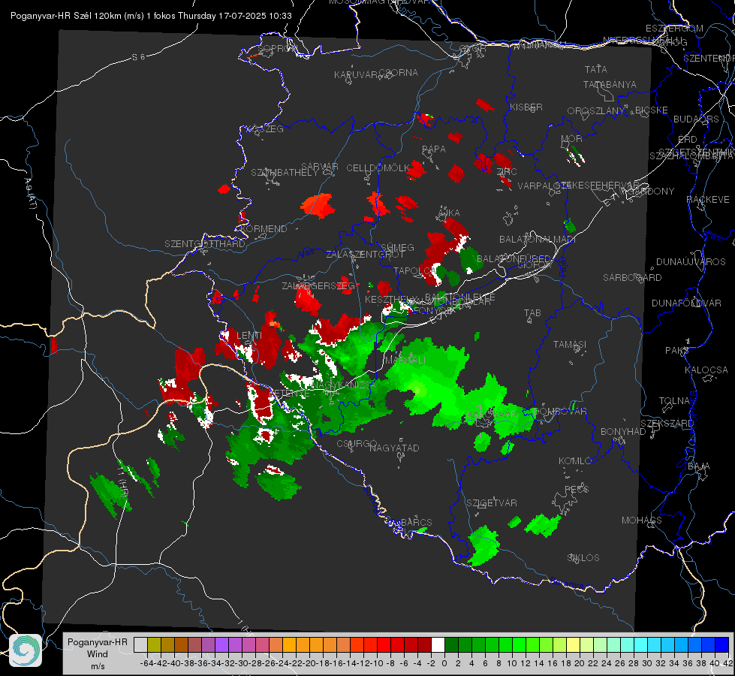
Task: Click the 'A 9 (AT)' road label
Action: pos(30,193)
